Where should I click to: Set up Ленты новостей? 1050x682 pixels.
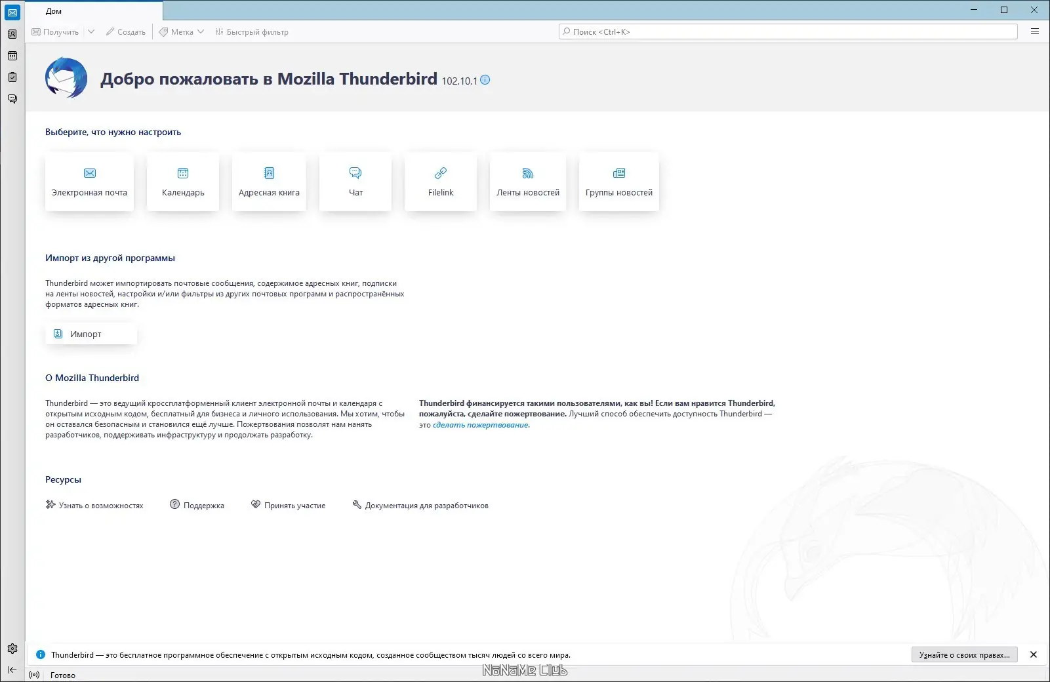(x=528, y=182)
